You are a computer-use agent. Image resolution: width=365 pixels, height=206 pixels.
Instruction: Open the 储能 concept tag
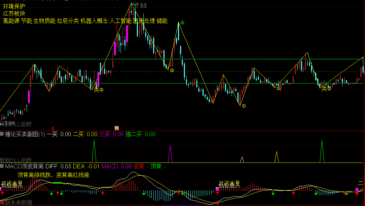click(x=162, y=21)
